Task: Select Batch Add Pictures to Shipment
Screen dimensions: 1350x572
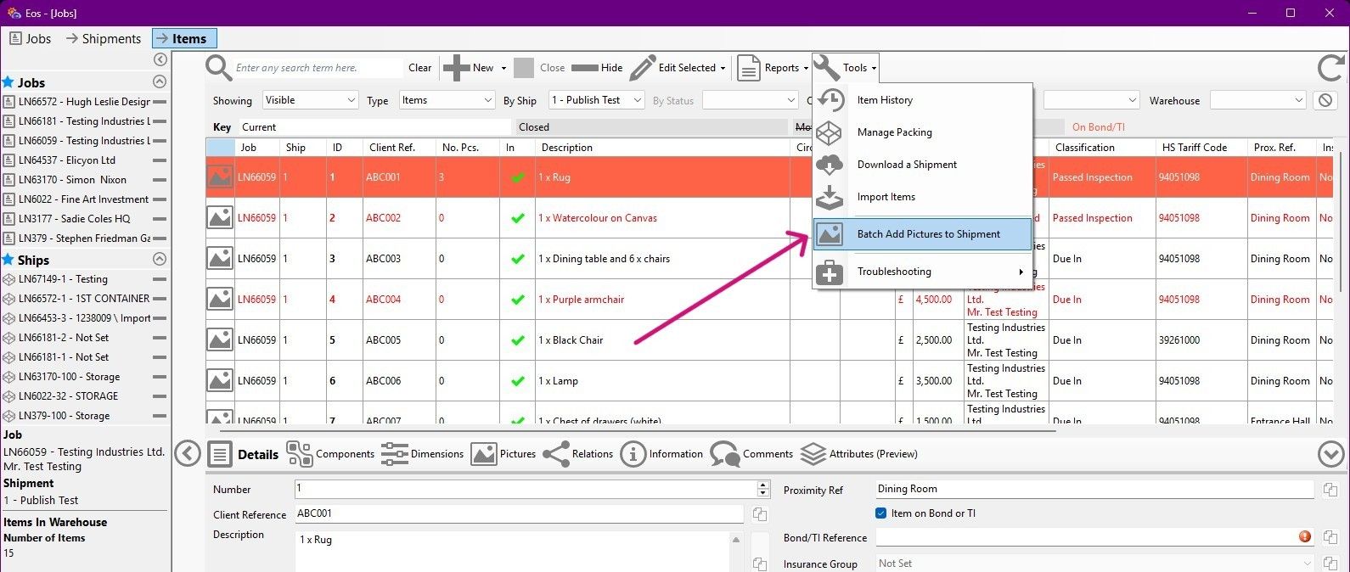Action: (928, 234)
